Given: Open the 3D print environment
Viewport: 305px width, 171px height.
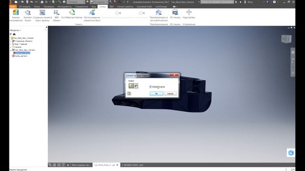Looking at the screenshot, I should (175, 14).
